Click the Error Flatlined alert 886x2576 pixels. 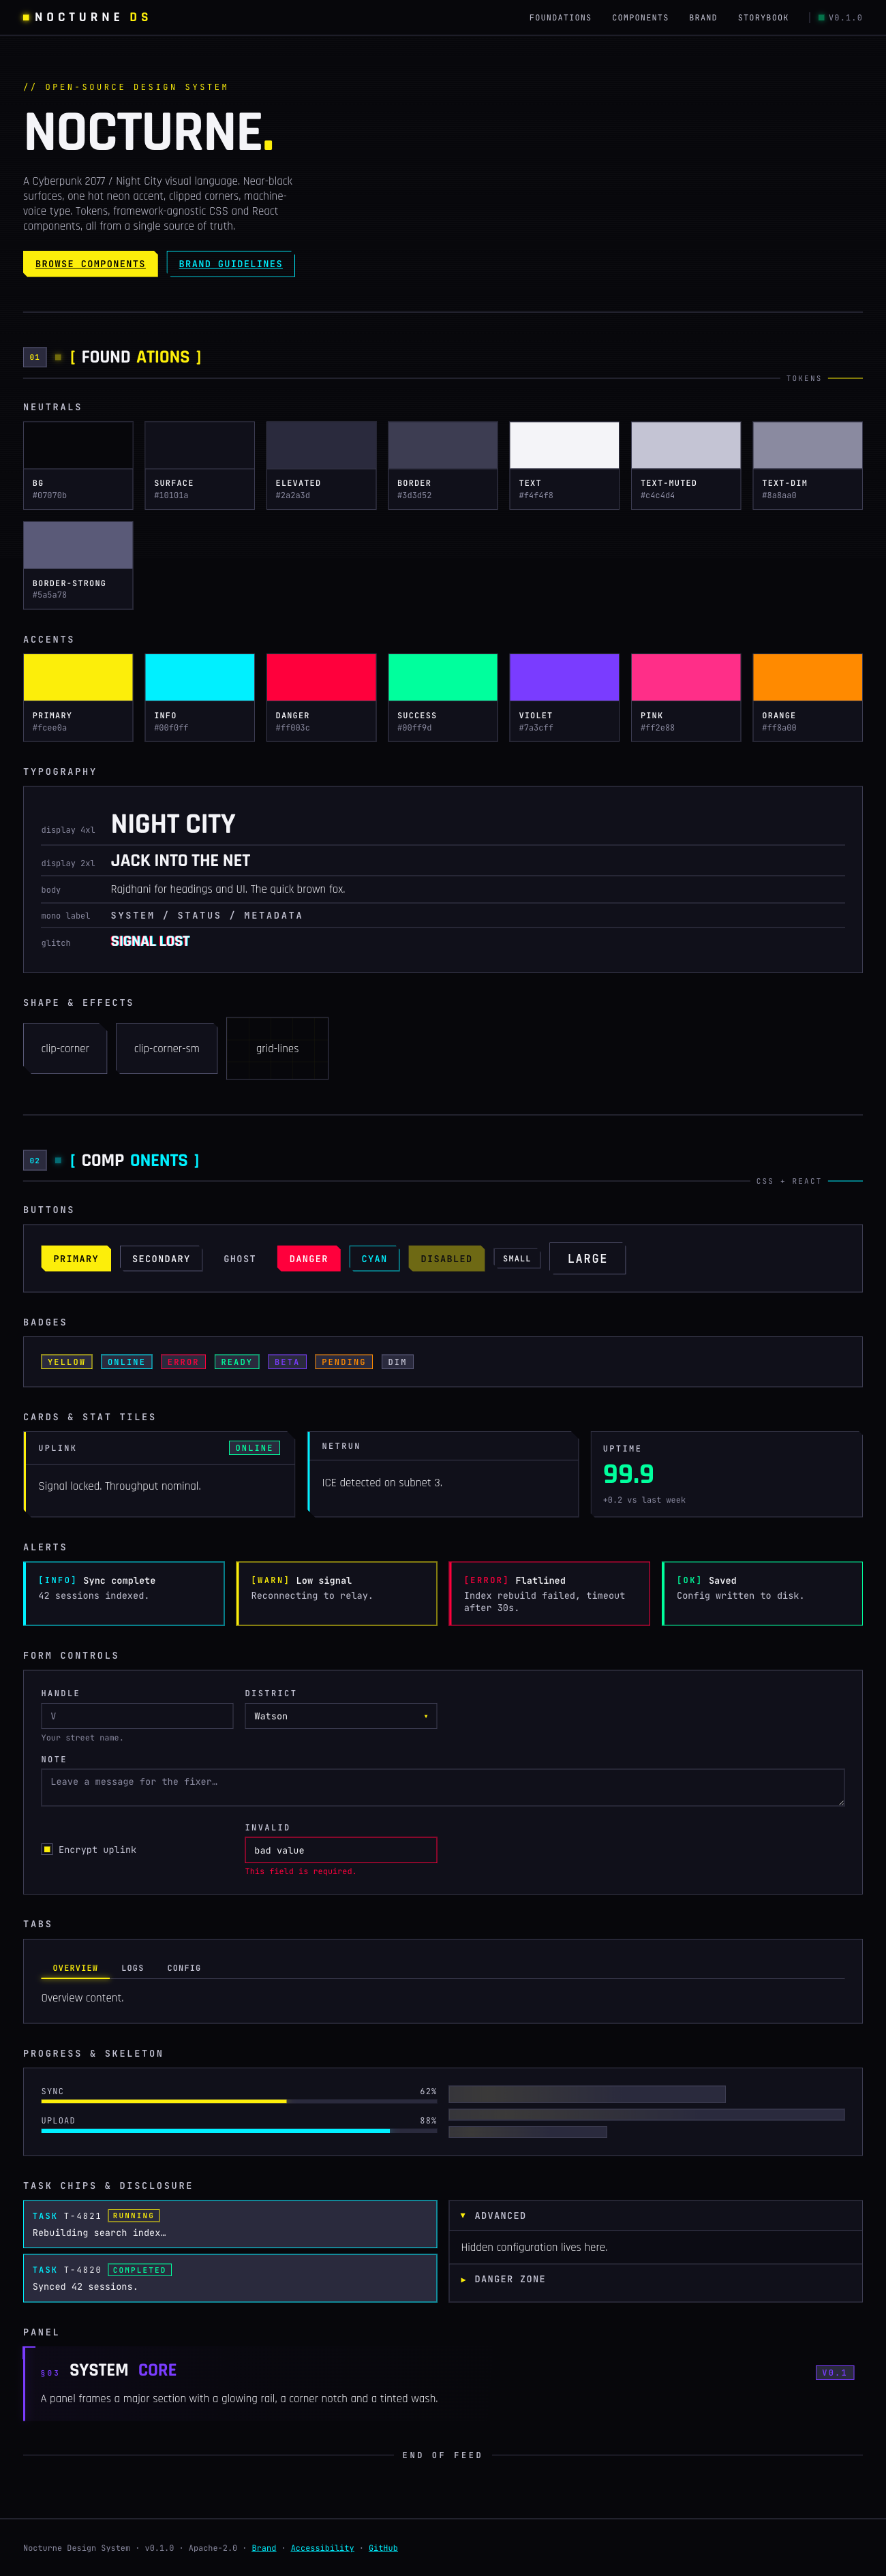550,1593
